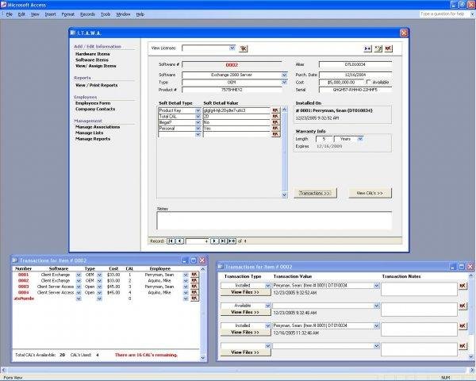476x381 pixels.
Task: Click the Type a question for help box
Action: point(444,14)
